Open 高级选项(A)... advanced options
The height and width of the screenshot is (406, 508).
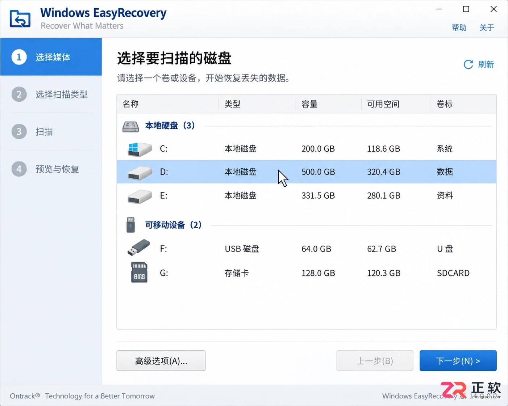point(161,361)
